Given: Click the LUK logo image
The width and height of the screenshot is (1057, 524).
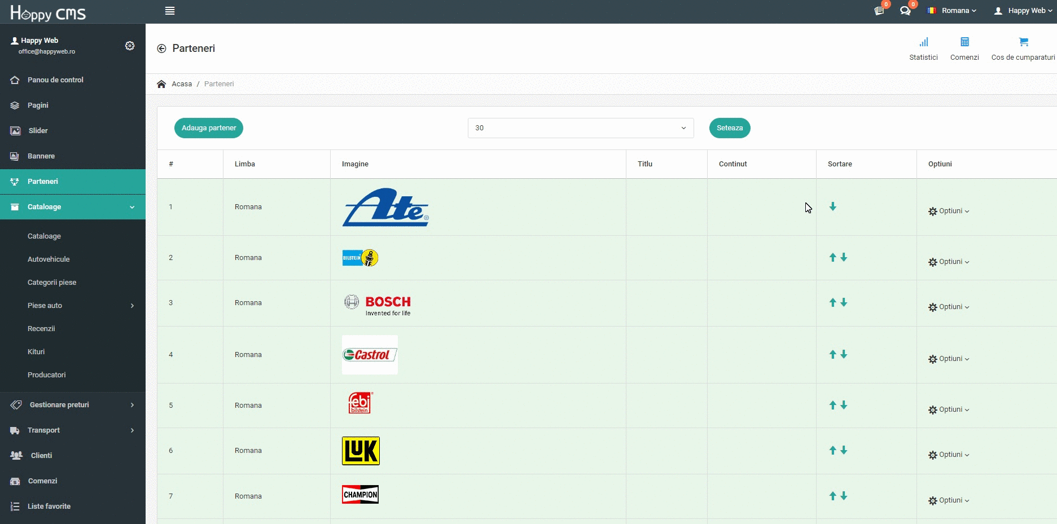Looking at the screenshot, I should tap(361, 451).
